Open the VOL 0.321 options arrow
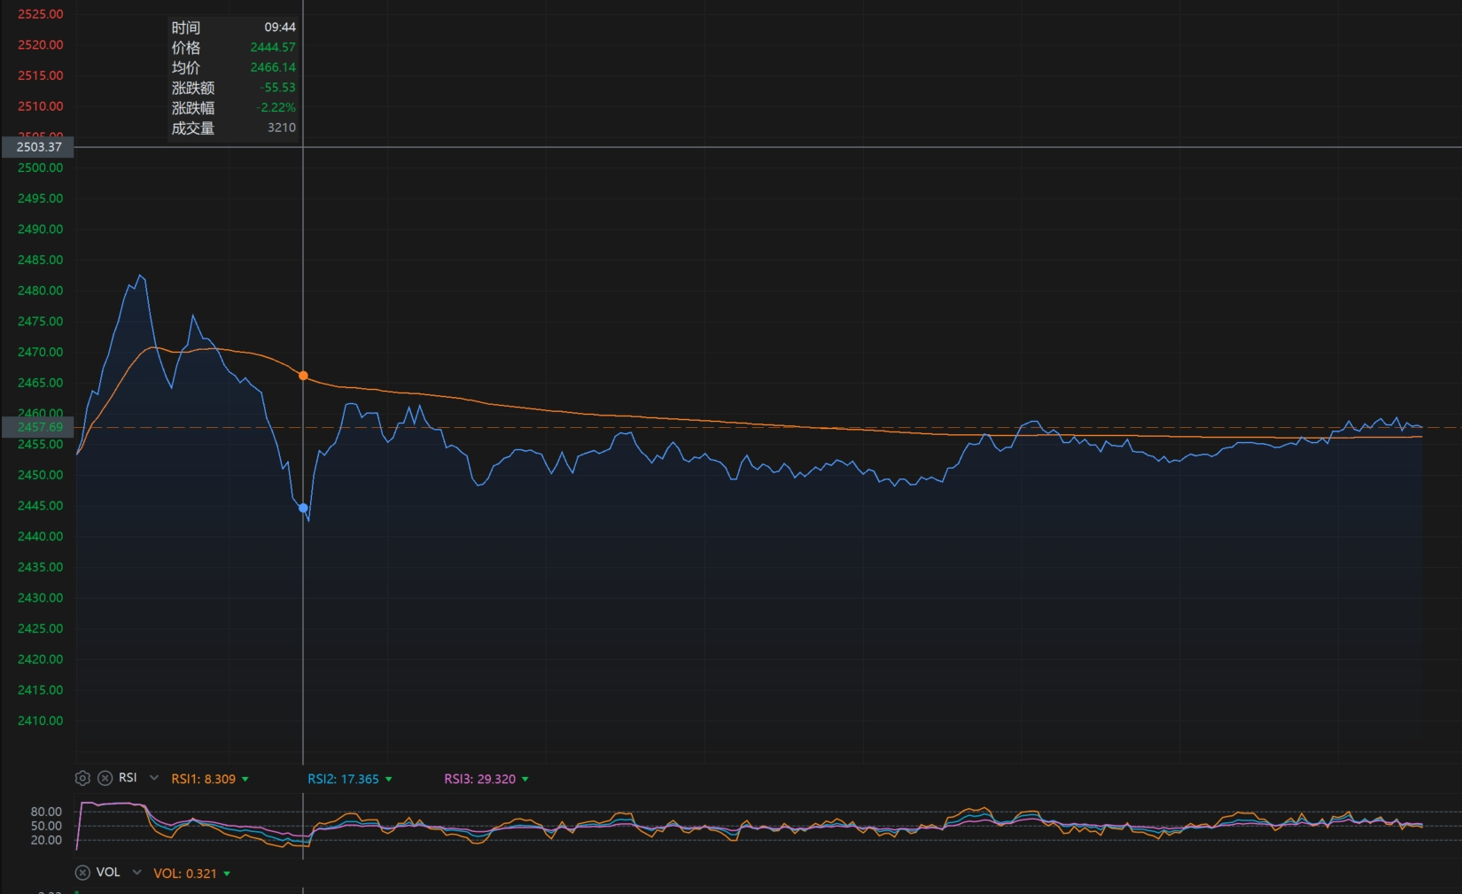 pos(227,875)
